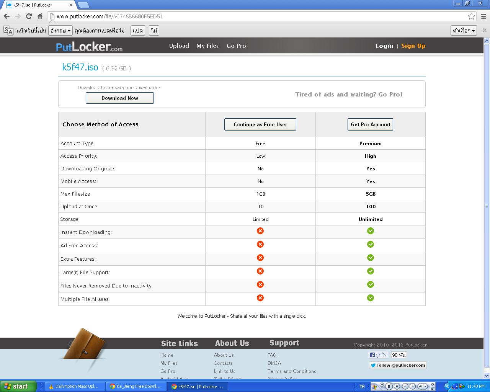The image size is (490, 392).
Task: Open Upload in the top navigation
Action: click(179, 46)
